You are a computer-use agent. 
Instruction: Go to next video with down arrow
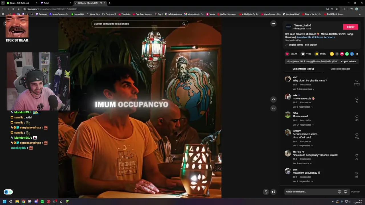[273, 108]
